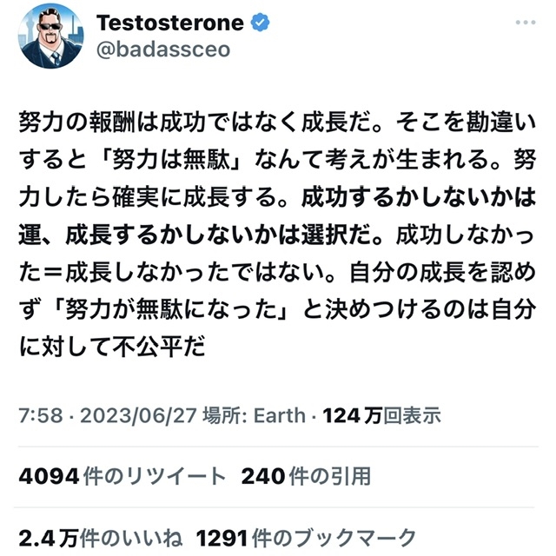View the 124万回表示 view count
The width and height of the screenshot is (556, 556).
[x=381, y=416]
